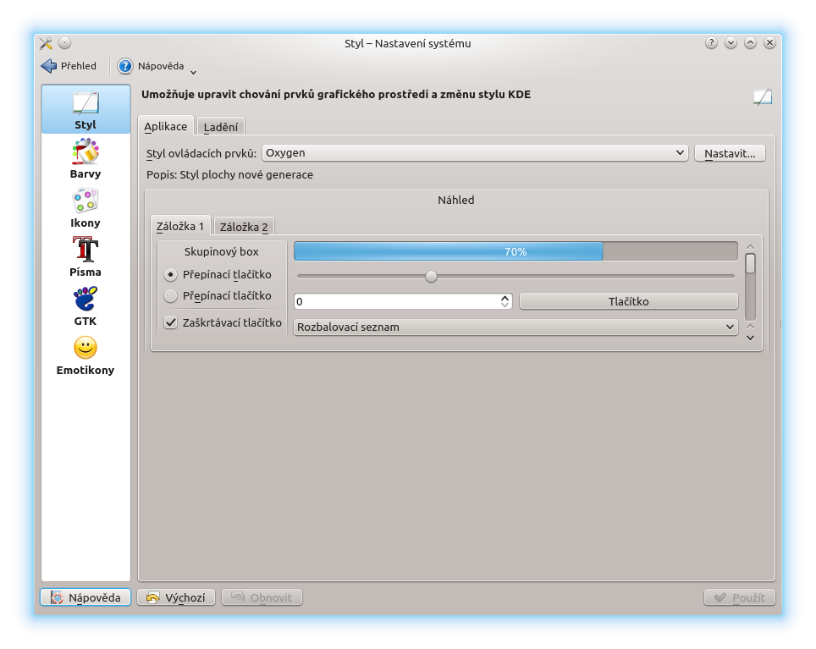The height and width of the screenshot is (649, 816).
Task: Open the Styl module in sidebar
Action: coord(85,110)
